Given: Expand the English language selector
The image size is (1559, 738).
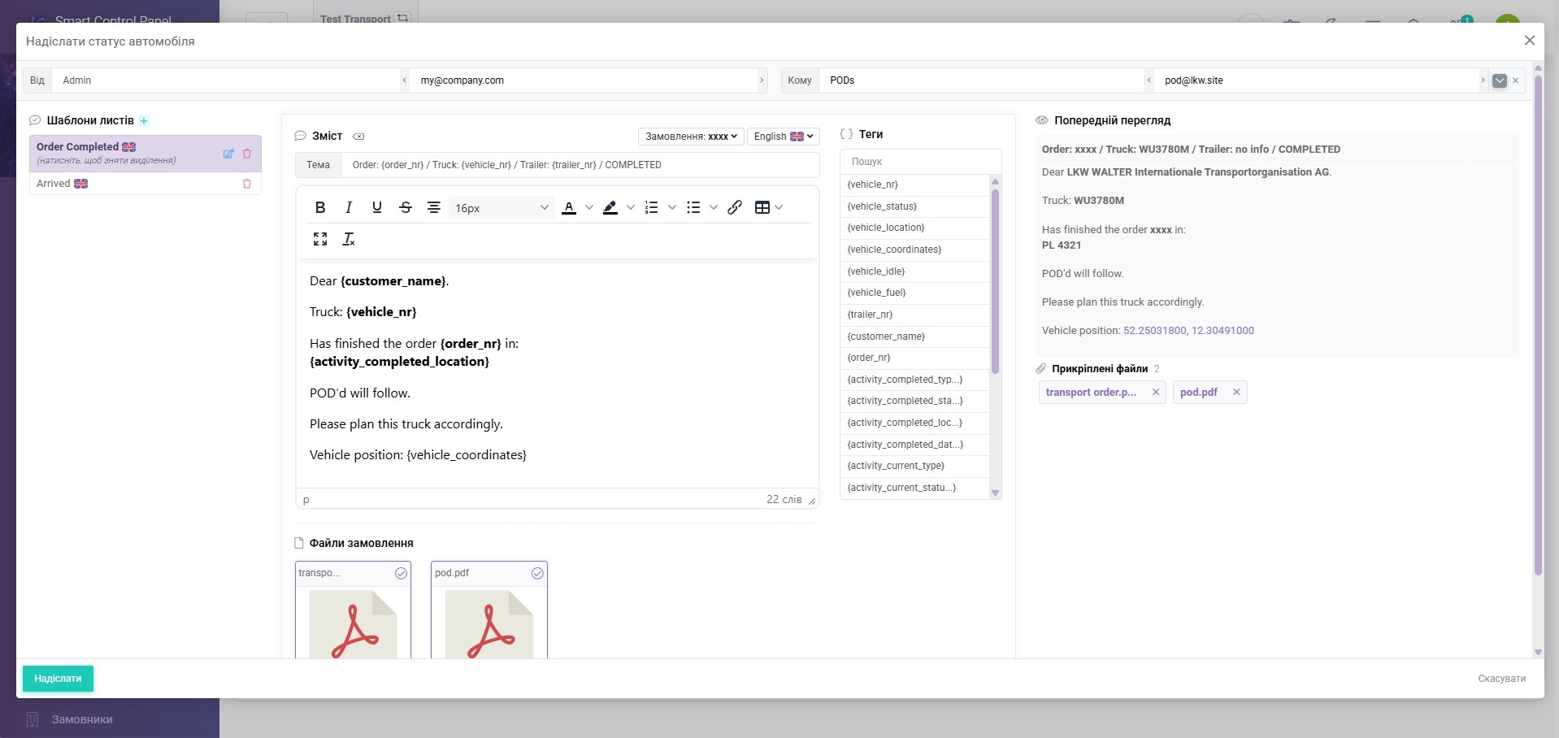Looking at the screenshot, I should click(x=784, y=137).
